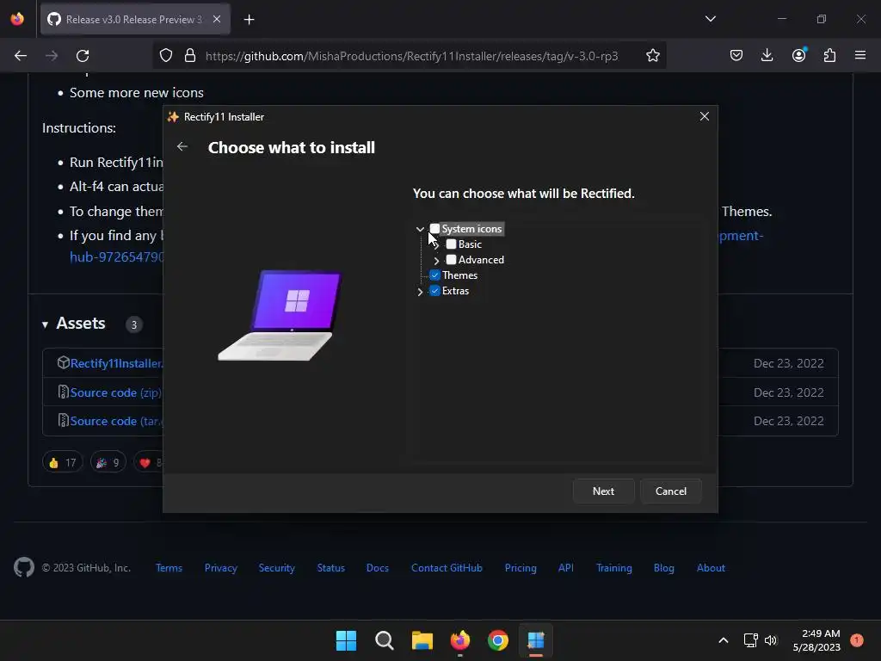Select the Extras tree label
This screenshot has height=661, width=881.
pos(456,291)
